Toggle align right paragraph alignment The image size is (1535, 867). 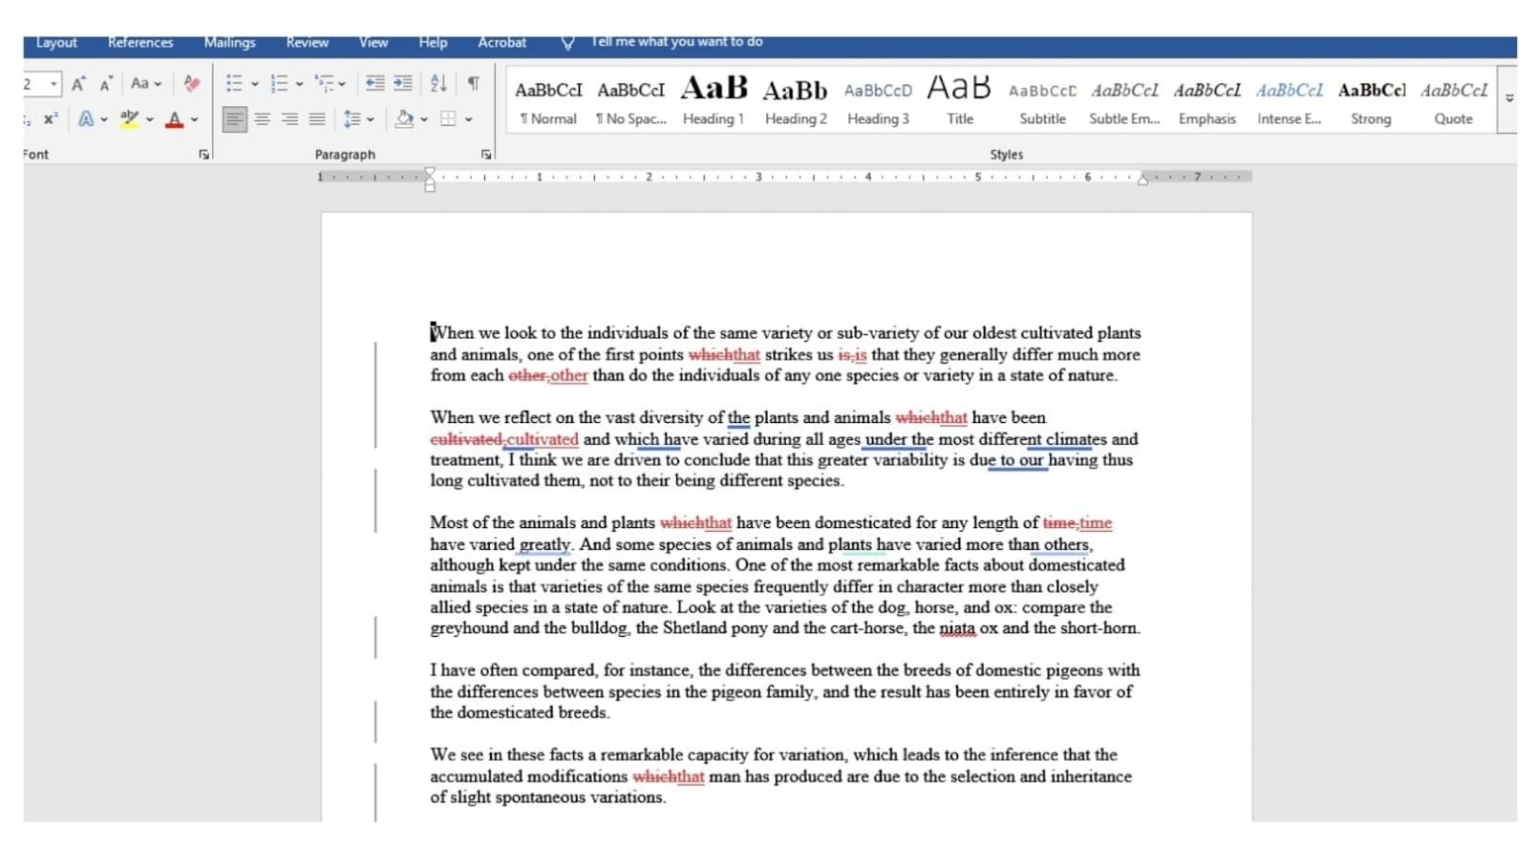point(289,119)
